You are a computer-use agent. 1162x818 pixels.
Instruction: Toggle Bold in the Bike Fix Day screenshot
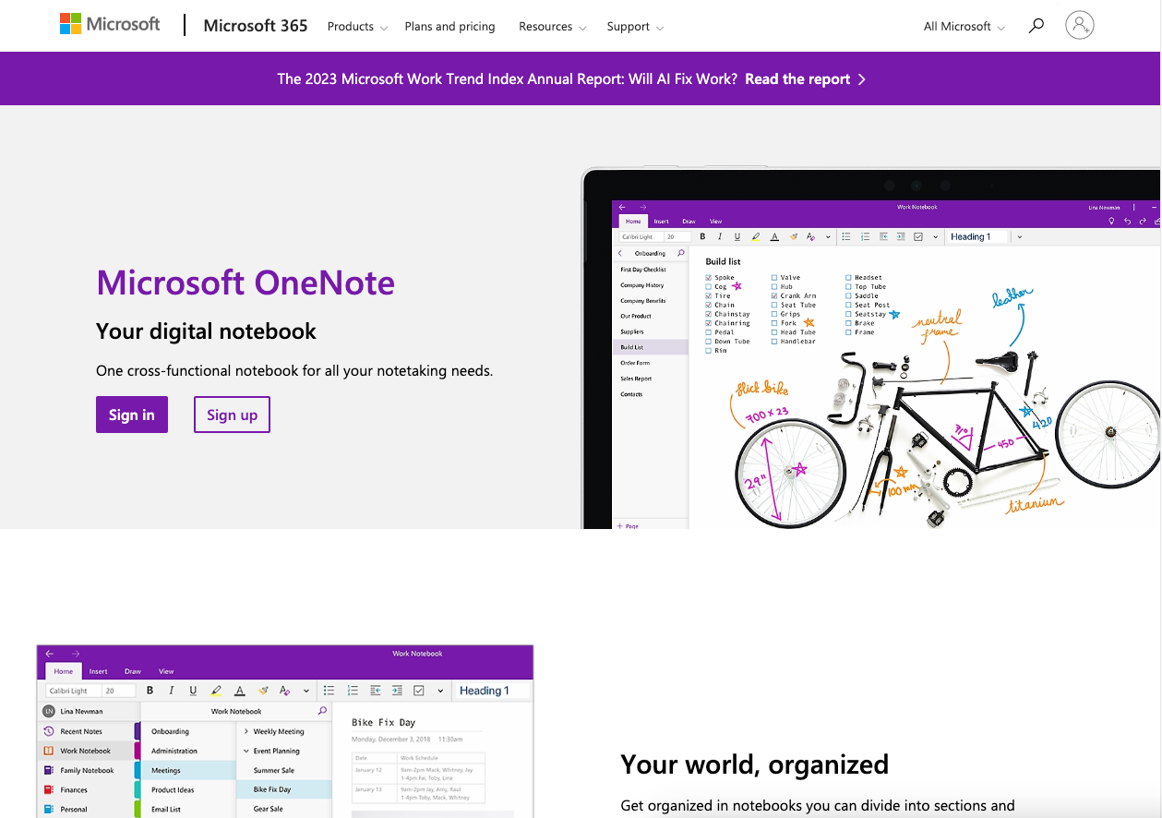150,691
